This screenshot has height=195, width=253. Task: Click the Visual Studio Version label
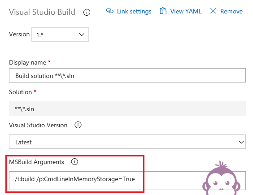coord(38,125)
